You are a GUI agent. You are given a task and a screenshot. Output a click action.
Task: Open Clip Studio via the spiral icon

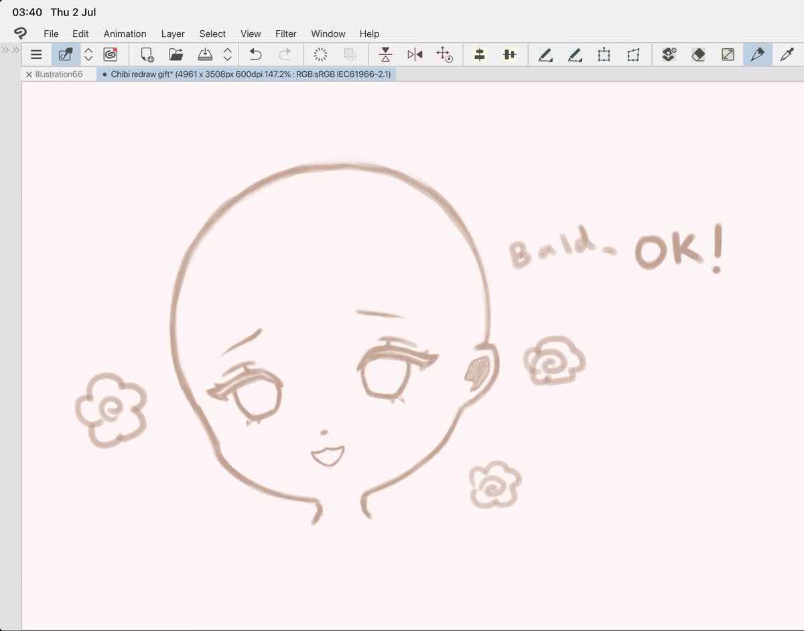[111, 55]
